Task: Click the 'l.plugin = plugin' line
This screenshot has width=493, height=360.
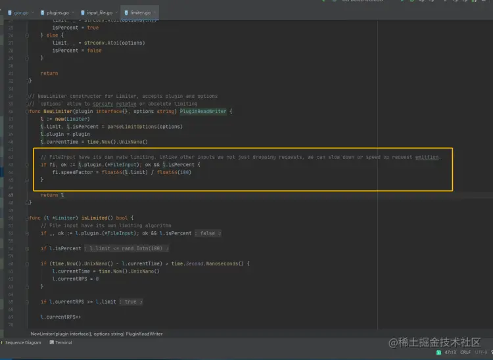Action: (65, 135)
